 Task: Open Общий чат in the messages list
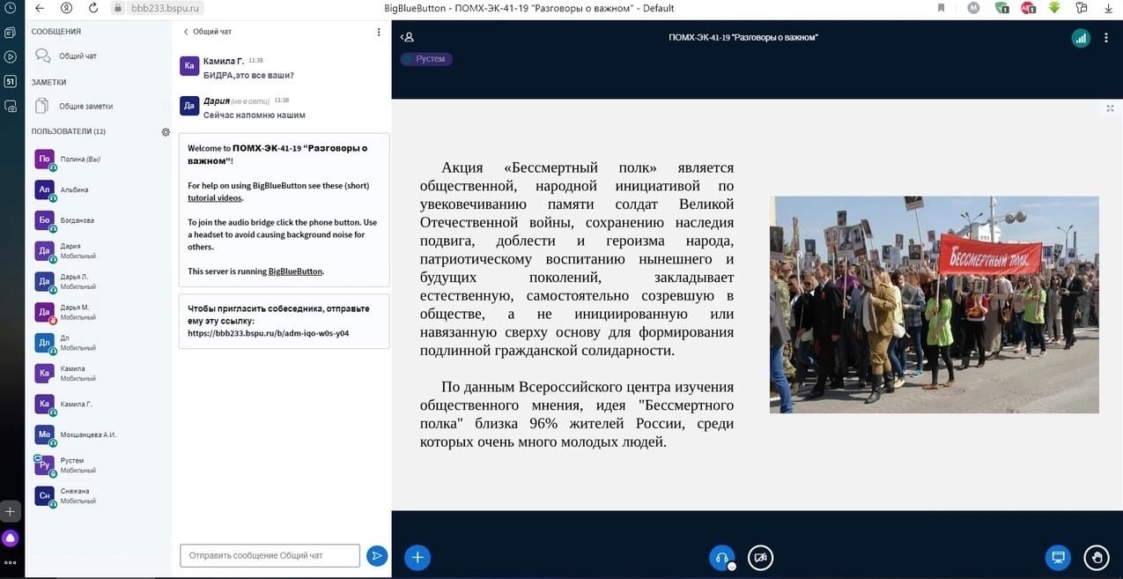(78, 56)
